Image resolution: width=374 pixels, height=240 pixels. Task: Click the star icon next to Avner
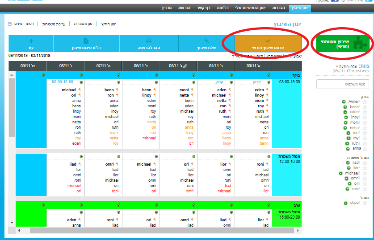click(365, 102)
